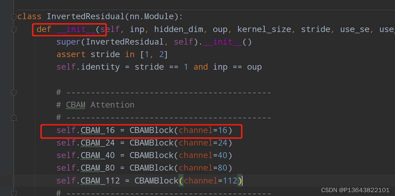Click the __init__ method name in def line
This screenshot has width=395, height=196.
(76, 30)
